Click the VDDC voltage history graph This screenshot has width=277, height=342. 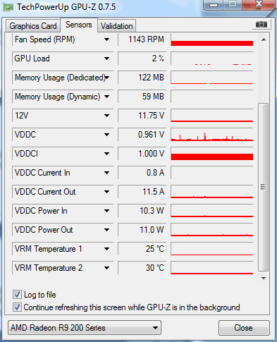pos(212,135)
